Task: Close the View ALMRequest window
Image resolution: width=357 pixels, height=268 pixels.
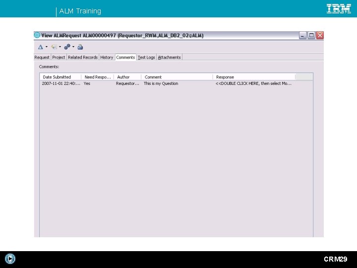Action: click(x=320, y=36)
